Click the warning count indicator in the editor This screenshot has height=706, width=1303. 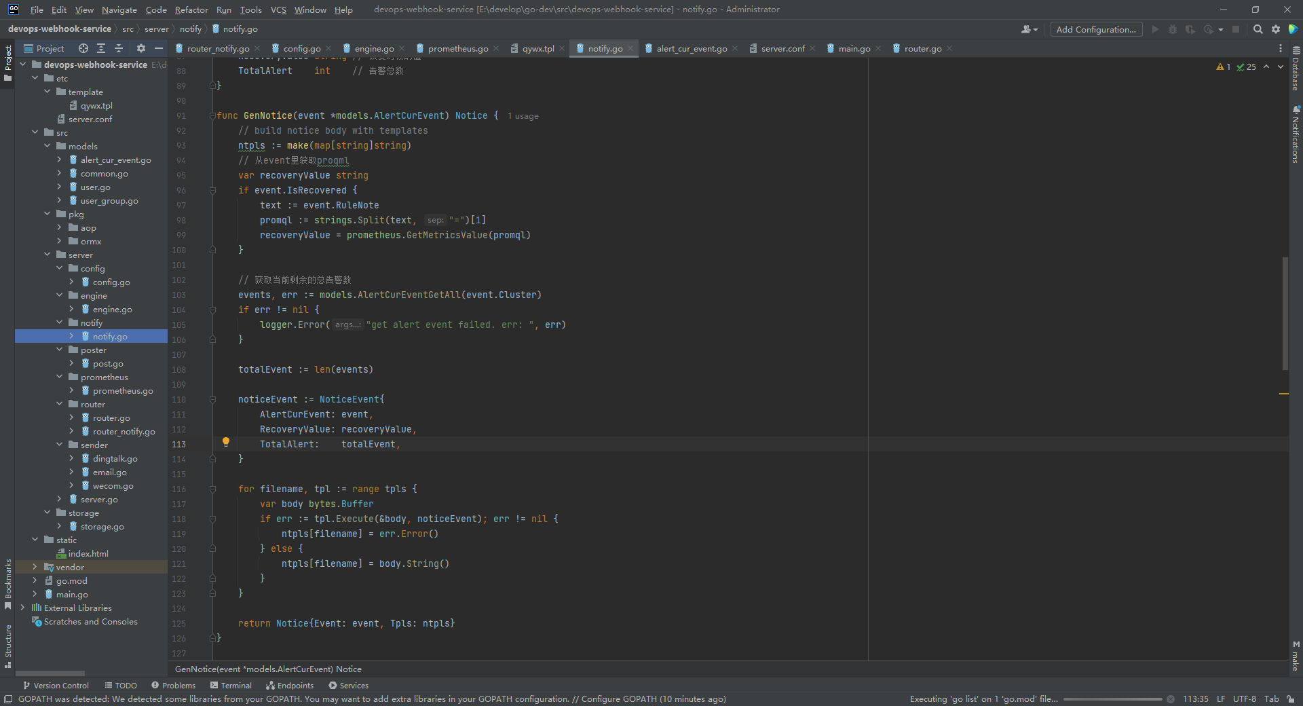tap(1224, 67)
